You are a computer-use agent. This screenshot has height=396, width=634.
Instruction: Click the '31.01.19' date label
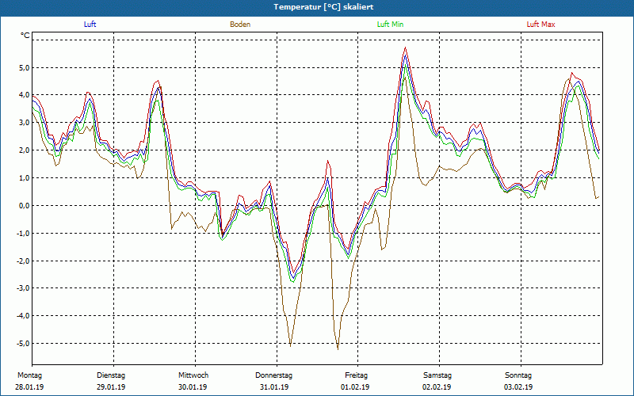(274, 387)
